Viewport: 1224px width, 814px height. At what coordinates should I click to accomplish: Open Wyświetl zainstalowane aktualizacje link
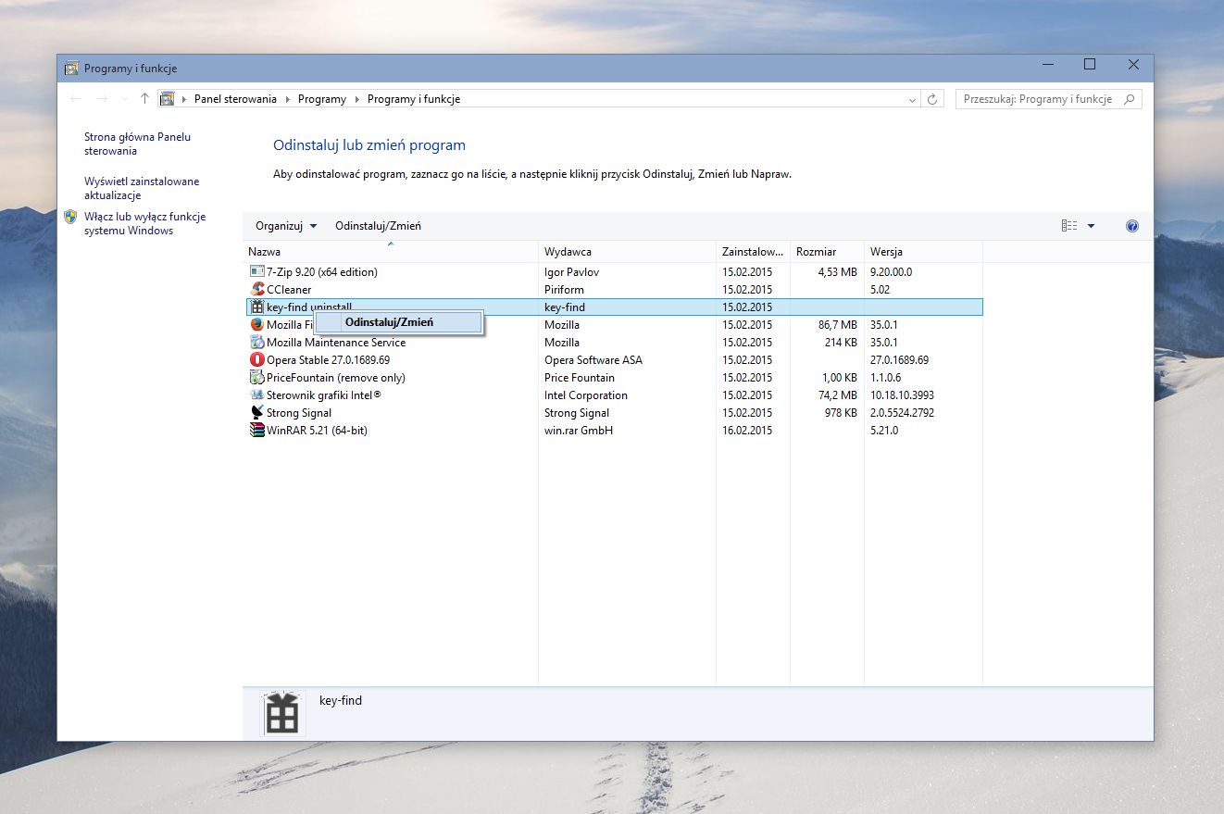(x=142, y=189)
